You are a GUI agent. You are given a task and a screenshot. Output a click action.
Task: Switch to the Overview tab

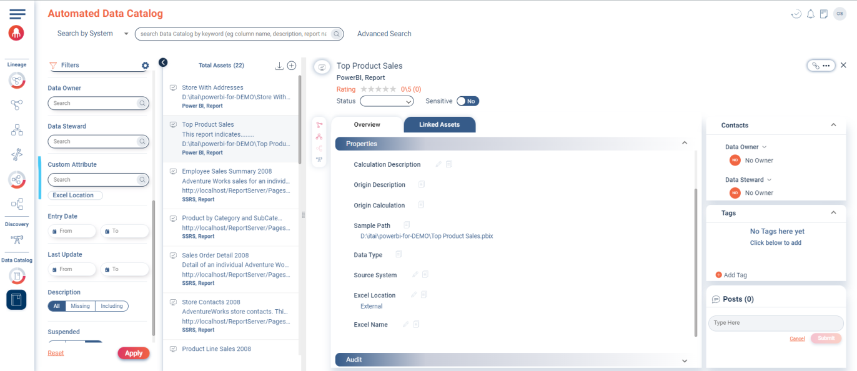pos(367,125)
